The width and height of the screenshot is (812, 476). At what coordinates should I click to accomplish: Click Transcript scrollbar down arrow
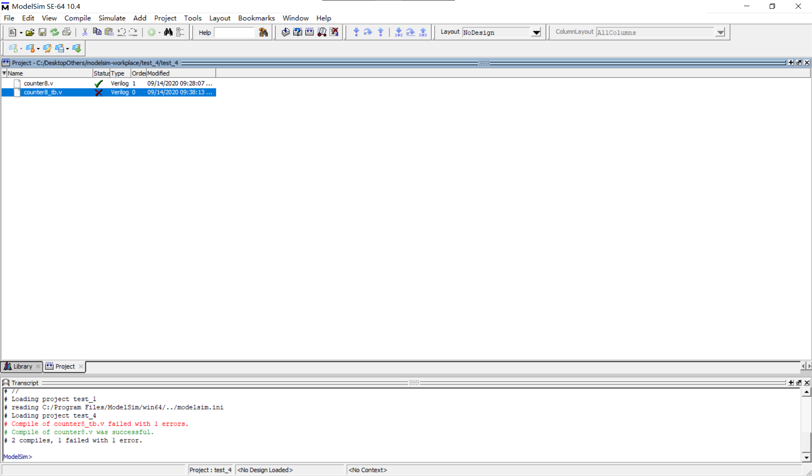pyautogui.click(x=806, y=457)
